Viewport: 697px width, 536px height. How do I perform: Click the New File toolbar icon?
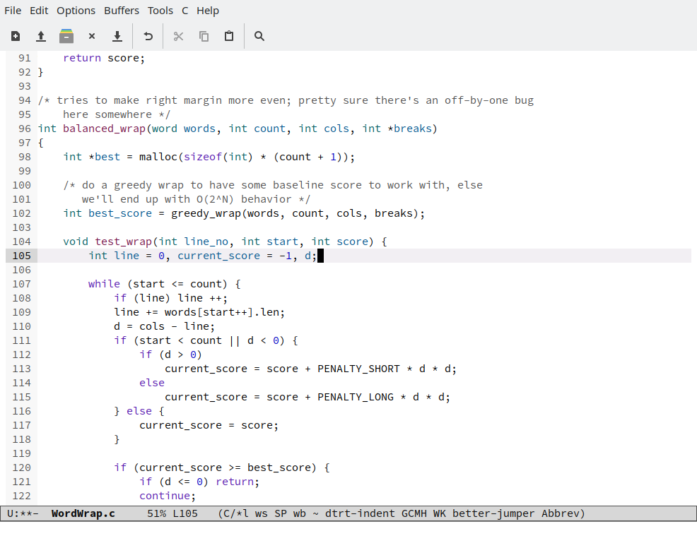pyautogui.click(x=16, y=36)
